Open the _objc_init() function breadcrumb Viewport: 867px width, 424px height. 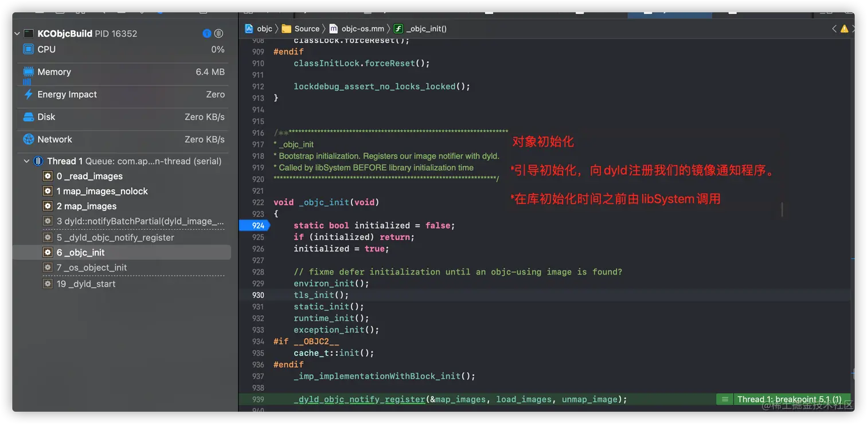pos(420,29)
